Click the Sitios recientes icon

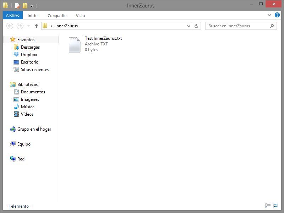click(16, 69)
